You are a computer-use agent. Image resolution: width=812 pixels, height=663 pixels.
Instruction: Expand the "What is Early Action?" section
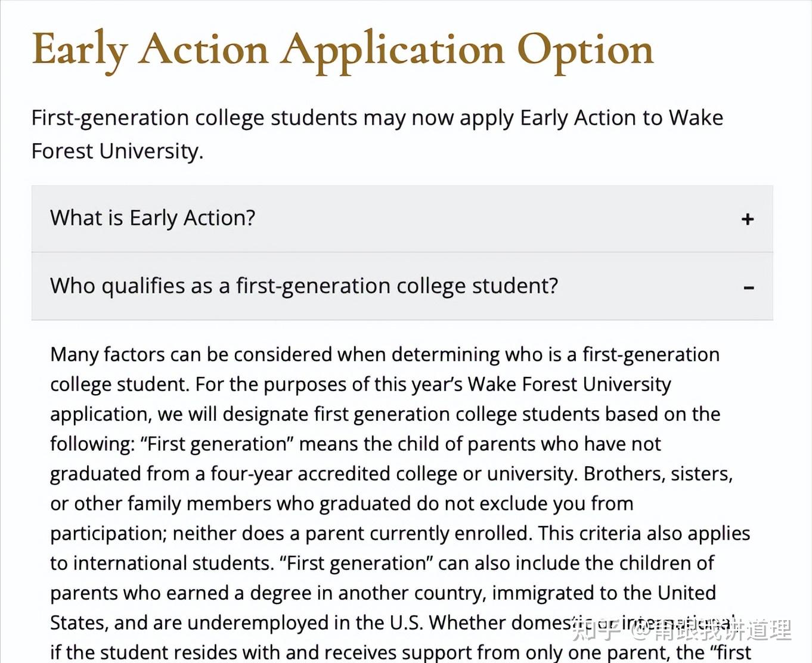pos(153,218)
